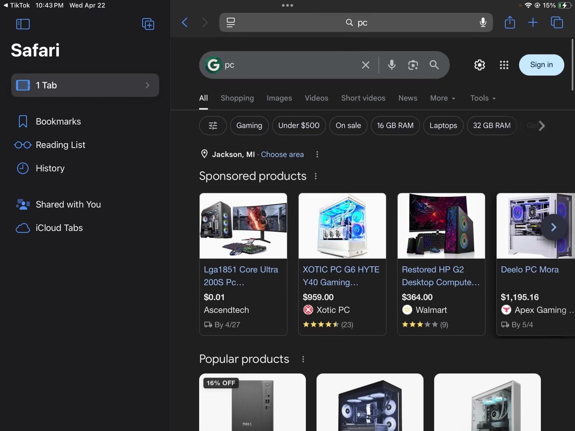Open the Share sheet
This screenshot has height=431, width=575.
[510, 22]
